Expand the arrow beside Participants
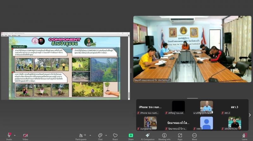This screenshot has height=141, width=253. (90, 135)
